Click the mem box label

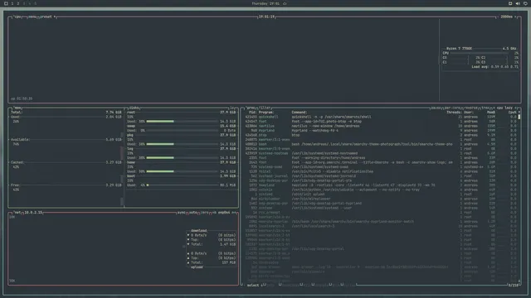pos(17,108)
